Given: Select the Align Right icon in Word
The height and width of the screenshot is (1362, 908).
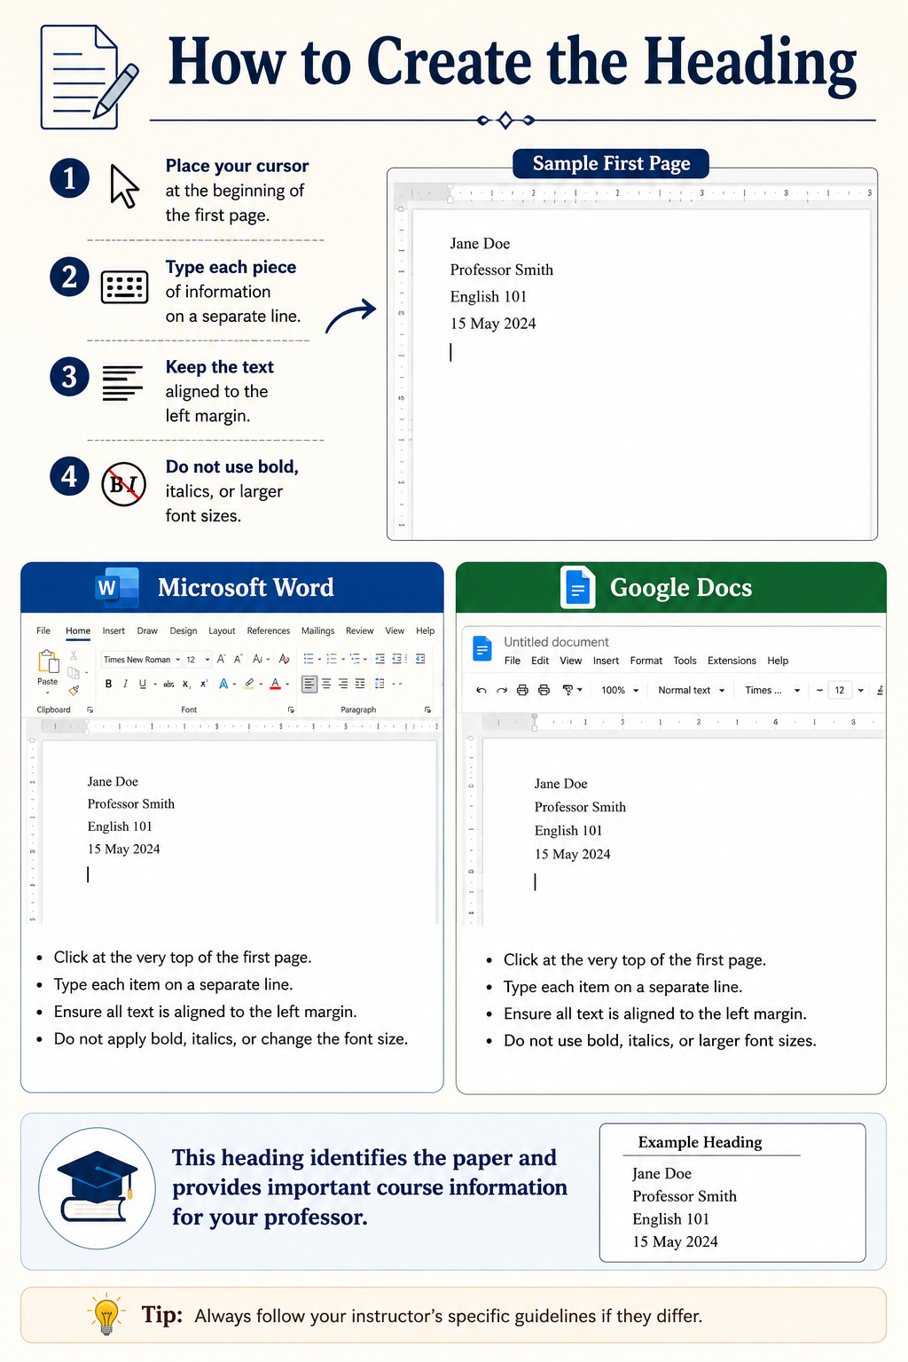Looking at the screenshot, I should pos(343,684).
